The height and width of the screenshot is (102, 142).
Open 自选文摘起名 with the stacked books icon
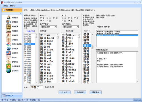pyautogui.click(x=14, y=44)
